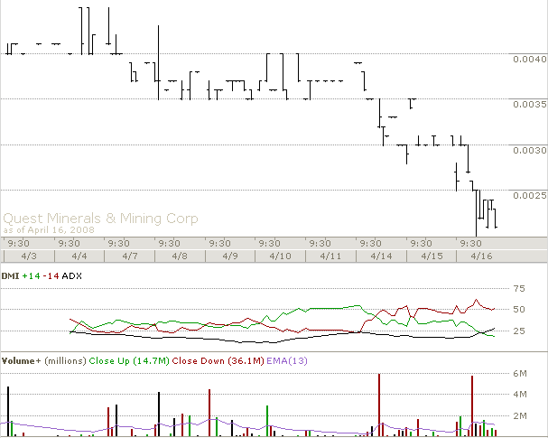Click the tall red volume bar on 4/16
The height and width of the screenshot is (438, 548).
coord(472,405)
